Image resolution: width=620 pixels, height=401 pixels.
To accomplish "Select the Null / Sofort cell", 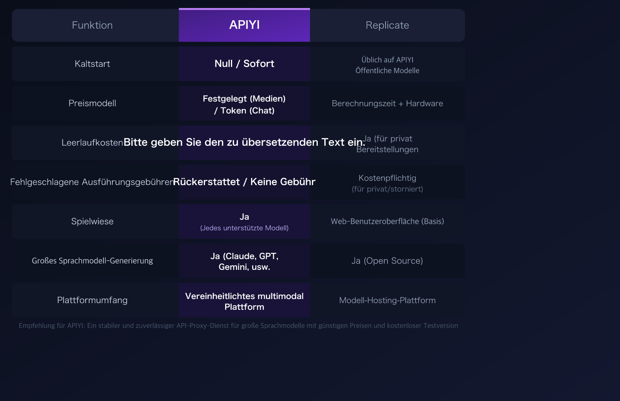I will (244, 64).
